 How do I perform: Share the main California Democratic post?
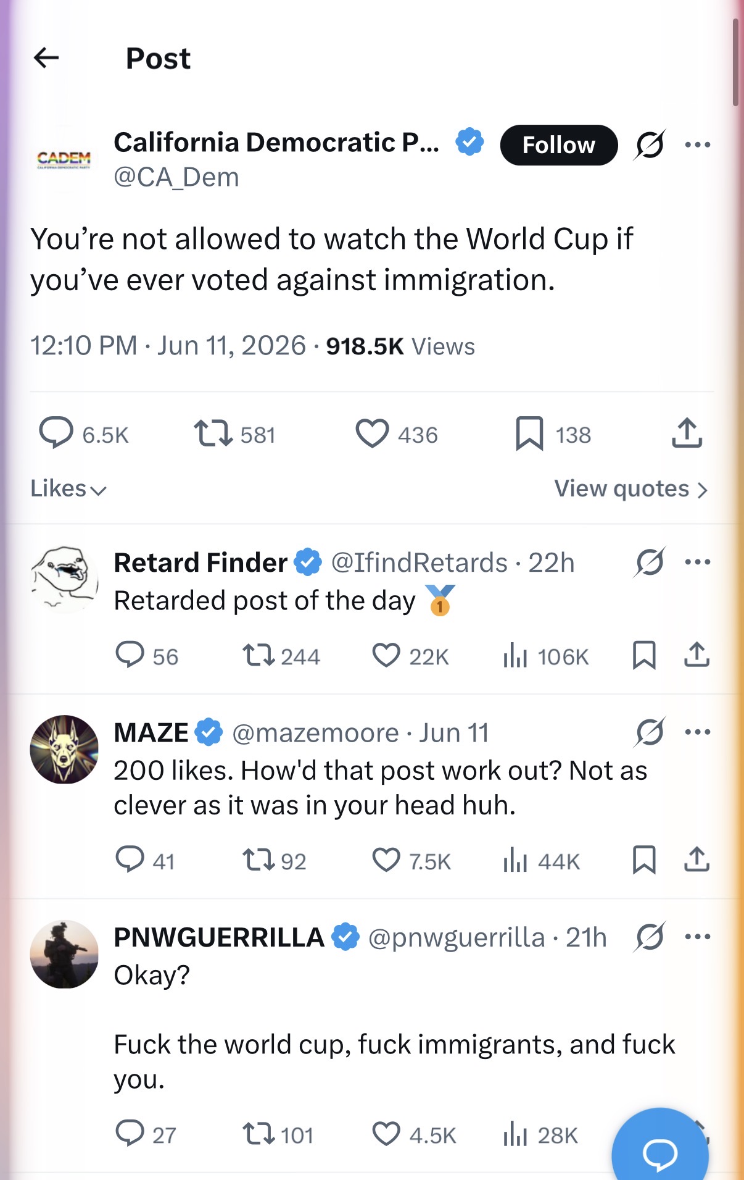pyautogui.click(x=687, y=433)
